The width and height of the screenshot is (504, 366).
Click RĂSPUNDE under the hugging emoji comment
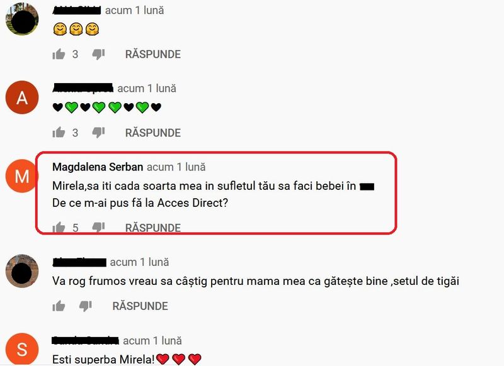point(152,54)
